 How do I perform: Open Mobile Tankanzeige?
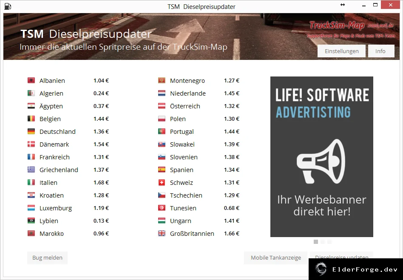click(x=275, y=257)
